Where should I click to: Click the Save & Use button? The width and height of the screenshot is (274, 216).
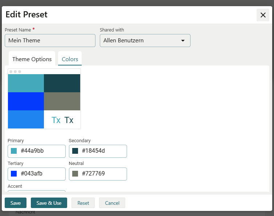[x=49, y=203]
